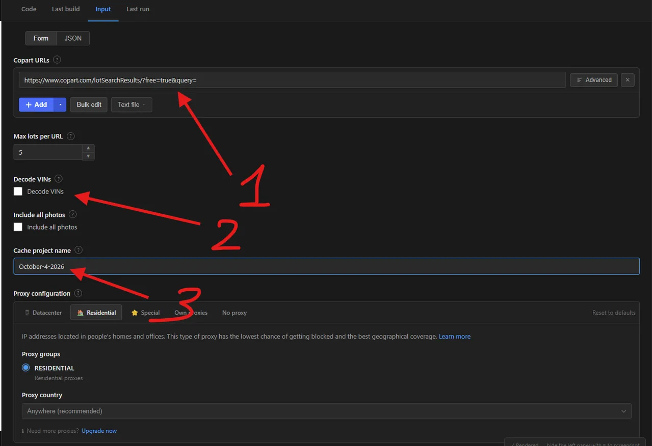
Task: Open the Text file dropdown
Action: pyautogui.click(x=132, y=104)
